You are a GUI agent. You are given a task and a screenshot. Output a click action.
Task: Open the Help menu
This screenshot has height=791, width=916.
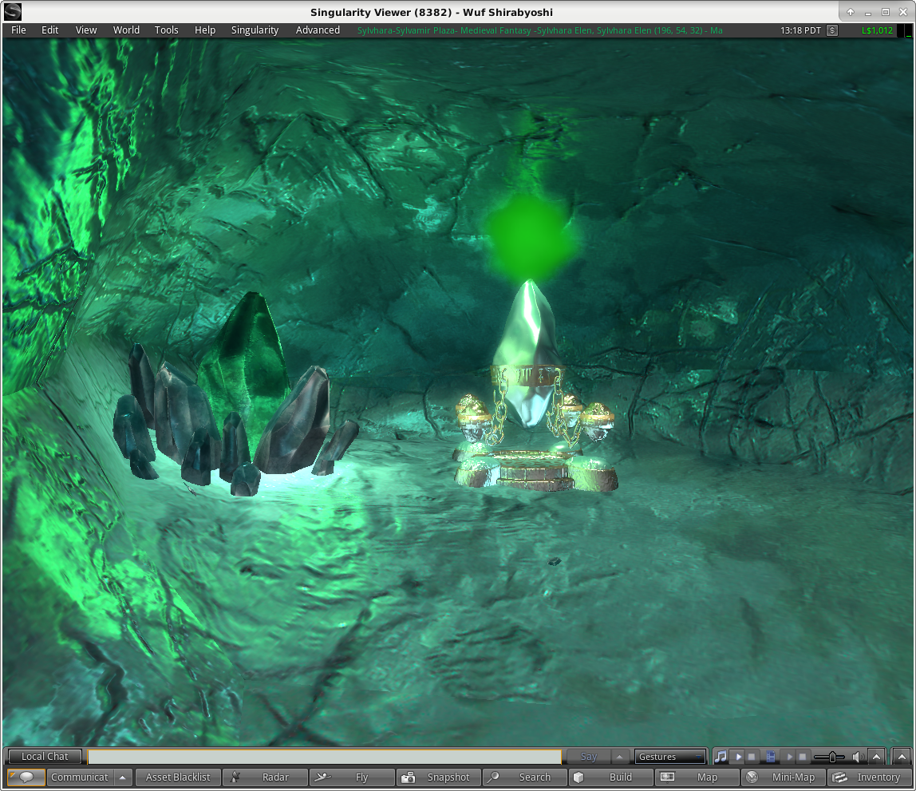204,30
